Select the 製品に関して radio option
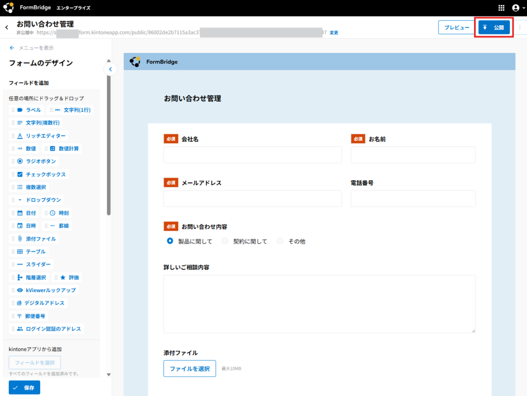 point(170,241)
